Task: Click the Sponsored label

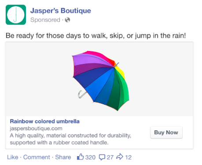Action: pos(45,20)
